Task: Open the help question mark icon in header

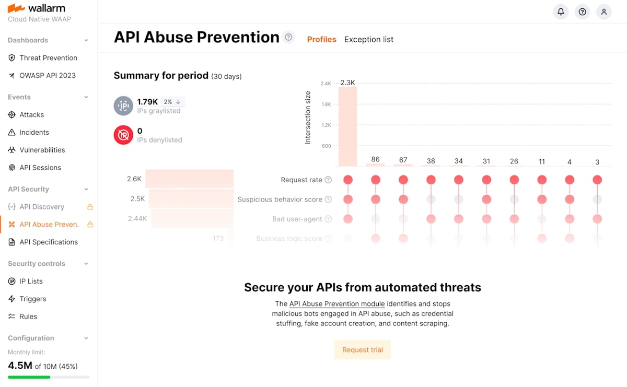Action: tap(582, 11)
